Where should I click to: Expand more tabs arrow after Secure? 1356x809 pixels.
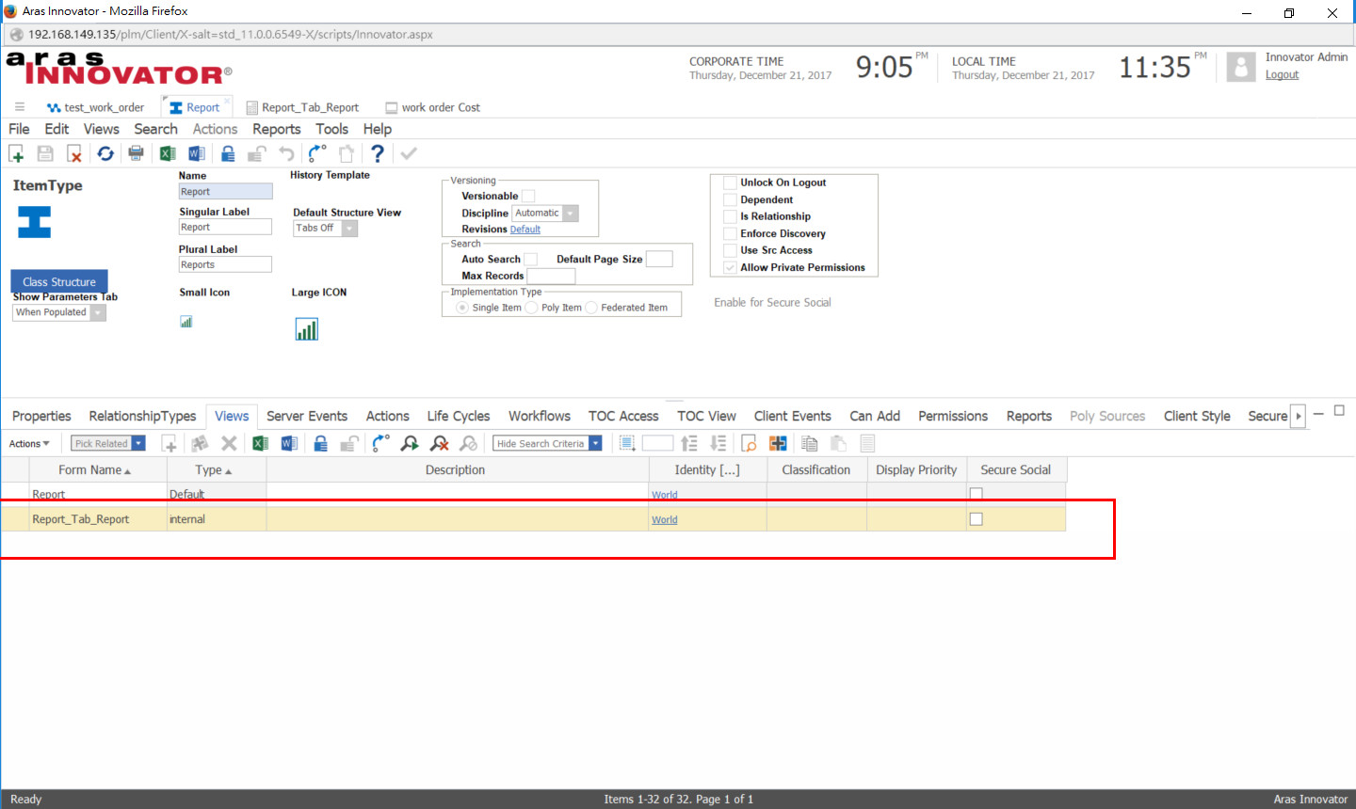coord(1299,416)
